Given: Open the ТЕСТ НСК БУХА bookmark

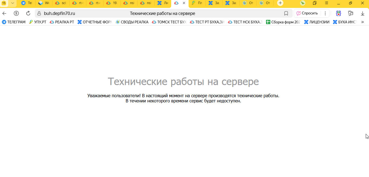Looking at the screenshot, I should (x=245, y=22).
